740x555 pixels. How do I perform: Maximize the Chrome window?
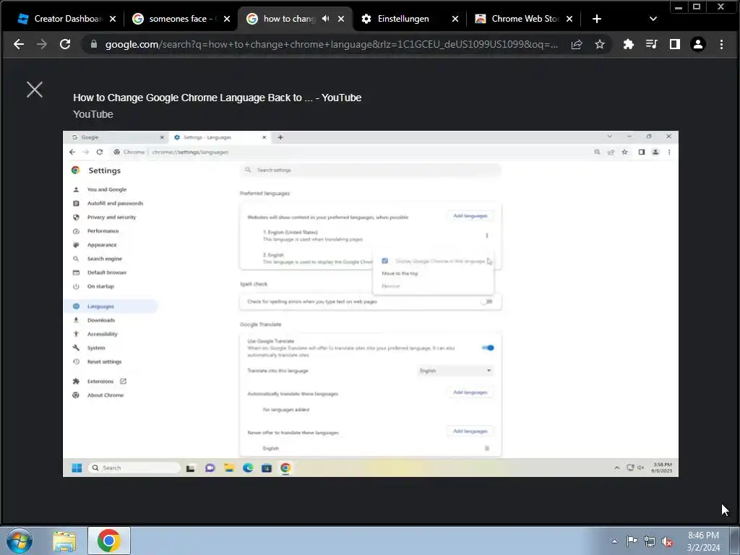[x=697, y=7]
